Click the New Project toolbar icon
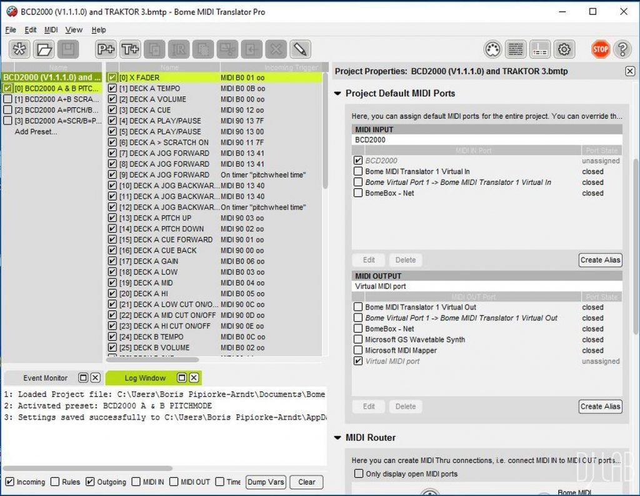Screen dimensions: 640x496 tap(20, 49)
